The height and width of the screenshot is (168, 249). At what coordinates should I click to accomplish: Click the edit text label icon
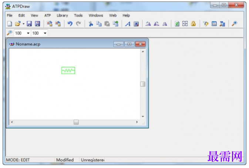click(136, 24)
